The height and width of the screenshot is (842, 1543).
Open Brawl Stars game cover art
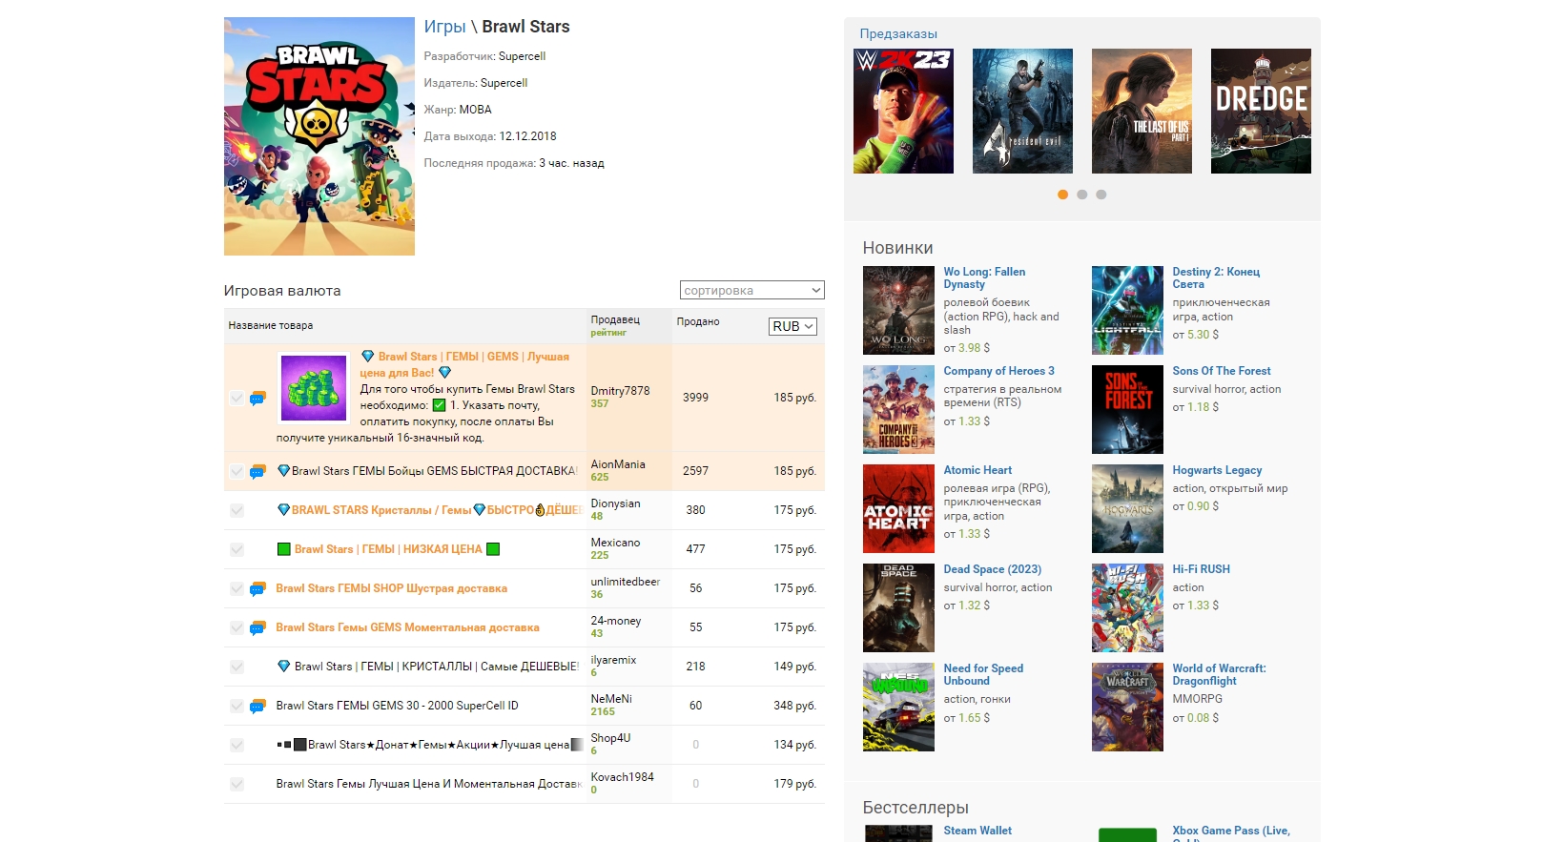coord(319,136)
